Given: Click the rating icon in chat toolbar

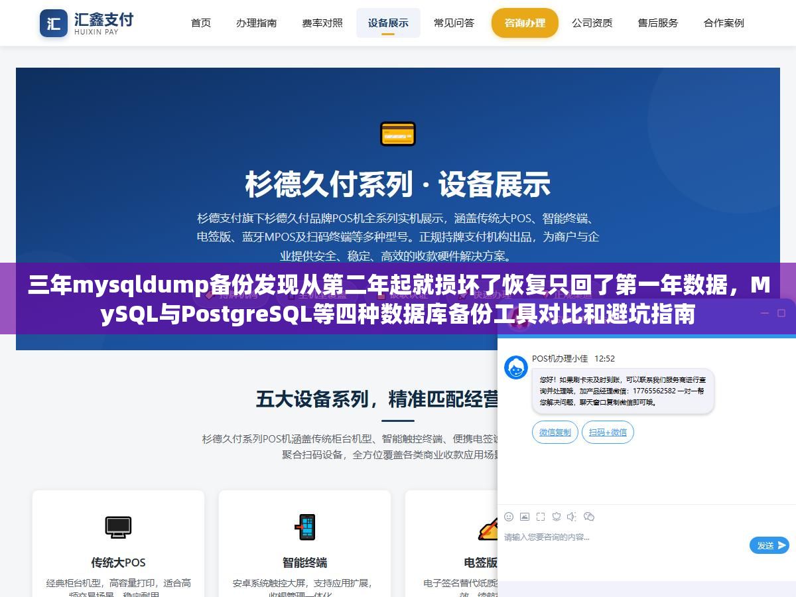Looking at the screenshot, I should 557,517.
